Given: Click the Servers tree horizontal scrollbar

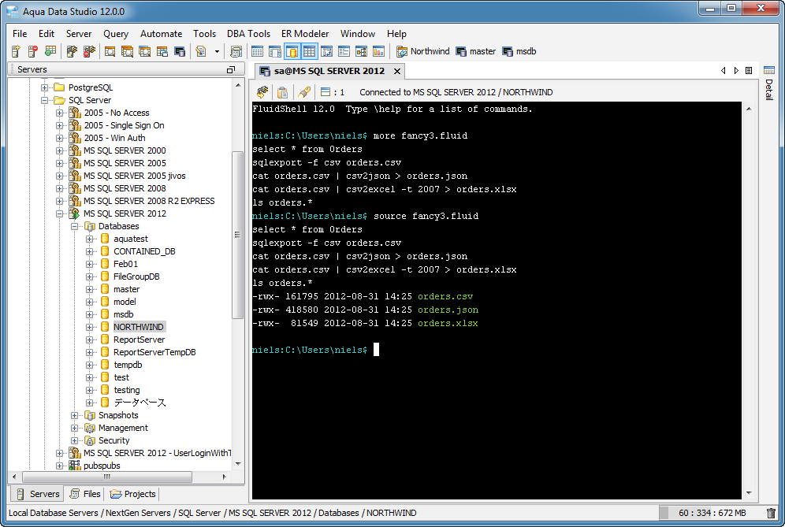Looking at the screenshot, I should point(106,477).
